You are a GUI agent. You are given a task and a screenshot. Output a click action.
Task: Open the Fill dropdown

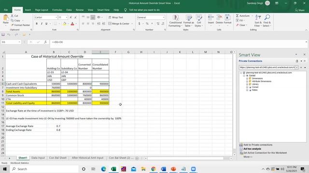pyautogui.click(x=240, y=20)
